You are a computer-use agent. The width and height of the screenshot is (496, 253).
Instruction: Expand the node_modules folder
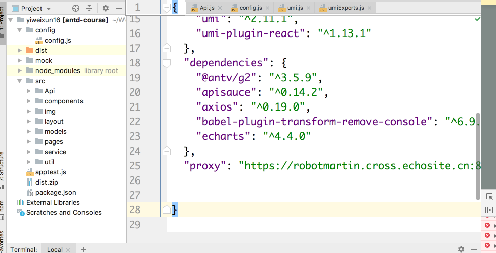[20, 70]
